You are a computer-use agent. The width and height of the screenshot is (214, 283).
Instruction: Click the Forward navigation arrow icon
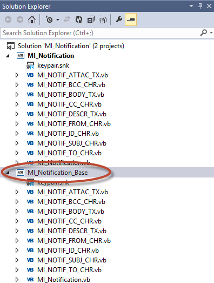click(x=20, y=19)
